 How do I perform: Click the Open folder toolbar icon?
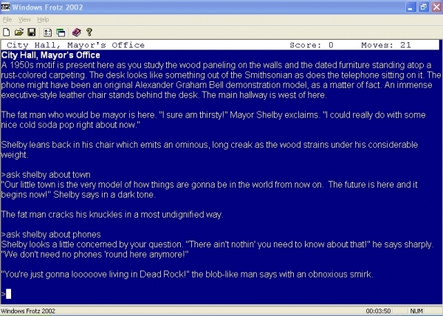click(x=19, y=32)
